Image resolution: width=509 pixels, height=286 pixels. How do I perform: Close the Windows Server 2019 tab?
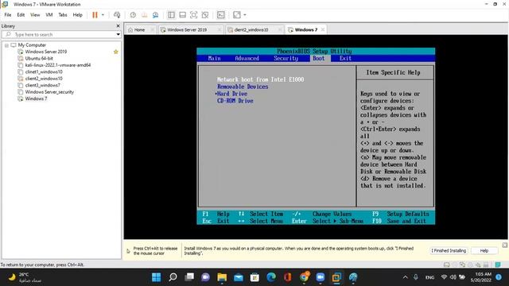coord(220,29)
